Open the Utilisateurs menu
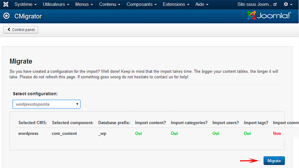The height and width of the screenshot is (168, 299). (x=56, y=4)
